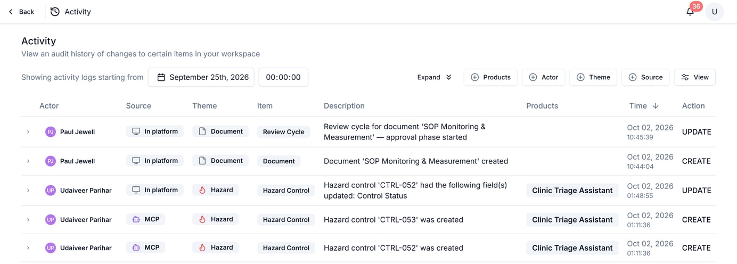Click the monitor icon in the CTRL-052 updated row
Image resolution: width=737 pixels, height=264 pixels.
point(136,189)
